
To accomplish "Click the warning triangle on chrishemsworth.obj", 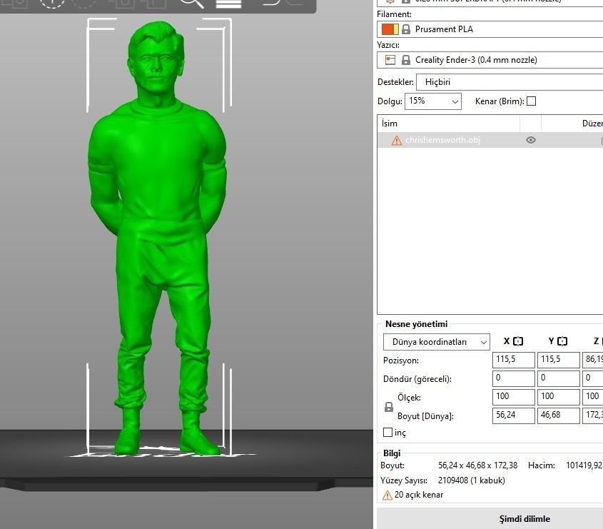I will click(x=397, y=140).
